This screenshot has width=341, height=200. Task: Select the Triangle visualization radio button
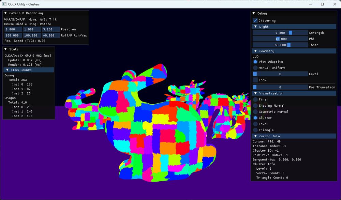tap(255, 130)
